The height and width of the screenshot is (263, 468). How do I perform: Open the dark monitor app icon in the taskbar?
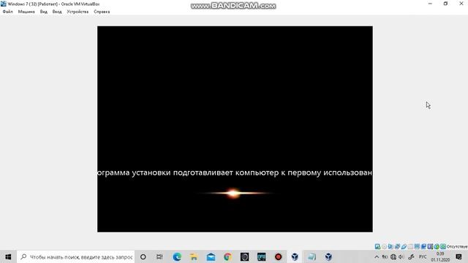(x=262, y=256)
